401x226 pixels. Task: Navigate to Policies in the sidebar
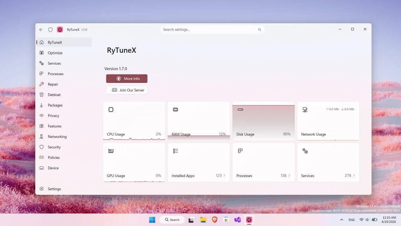[64, 158]
